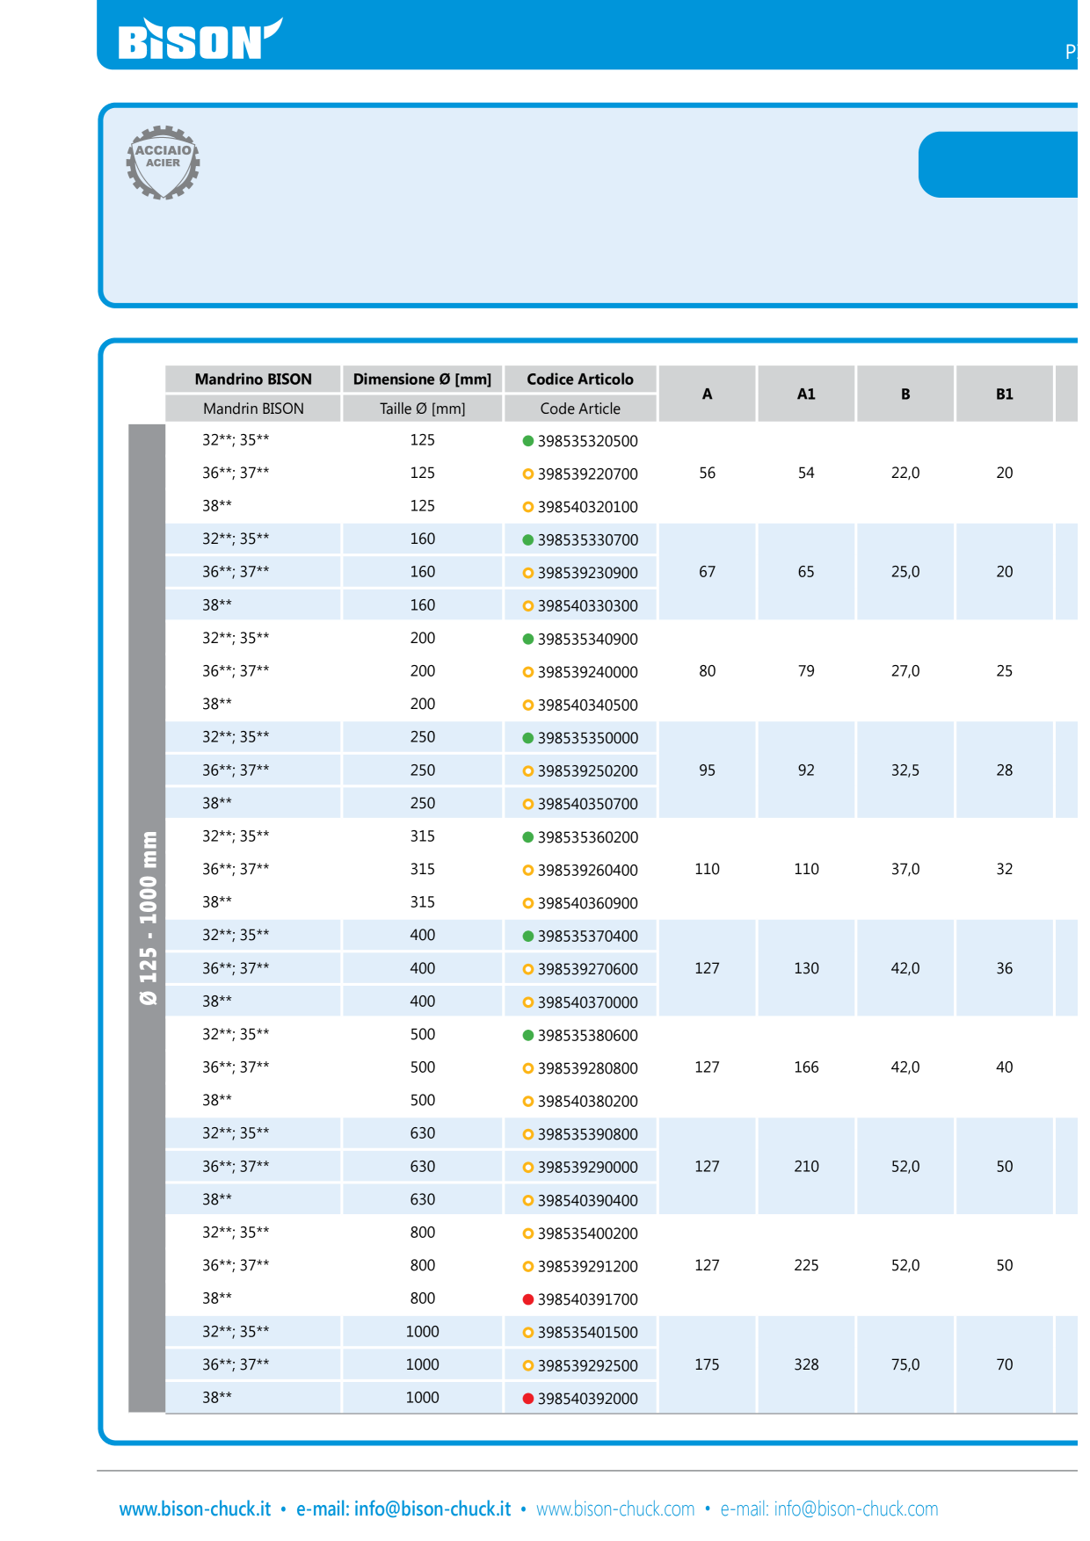Select article code 398535340900
This screenshot has height=1541, width=1090.
[588, 640]
